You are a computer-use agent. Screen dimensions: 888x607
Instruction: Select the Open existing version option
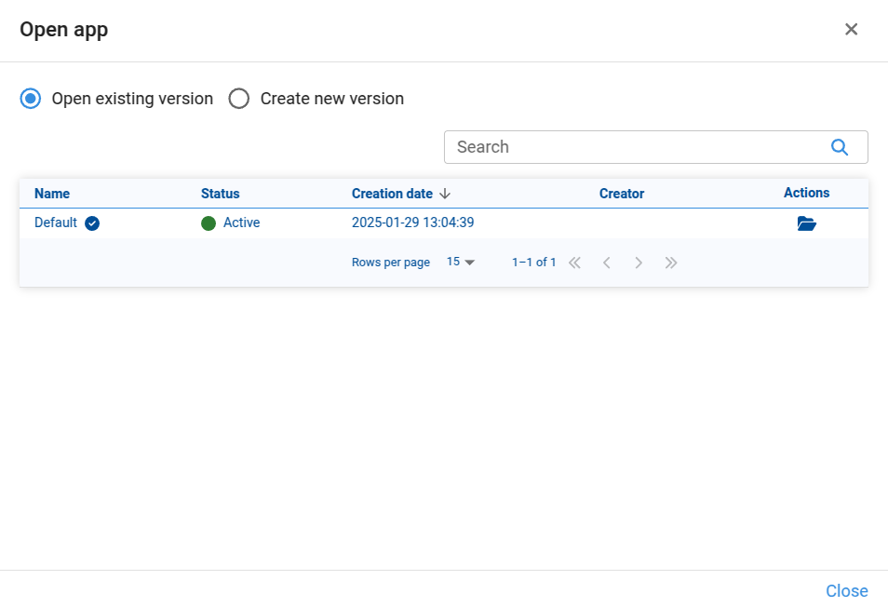(x=31, y=99)
